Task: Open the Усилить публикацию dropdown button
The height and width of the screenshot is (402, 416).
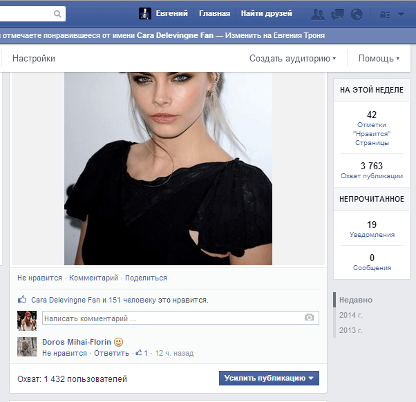Action: (269, 378)
